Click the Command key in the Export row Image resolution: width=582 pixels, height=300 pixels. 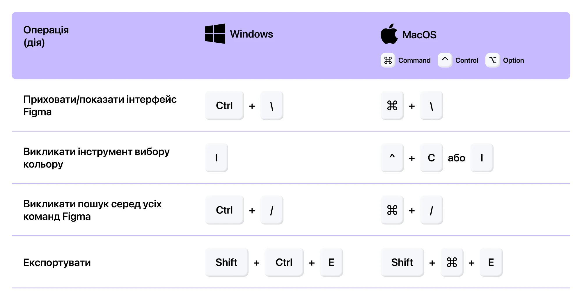[452, 262]
